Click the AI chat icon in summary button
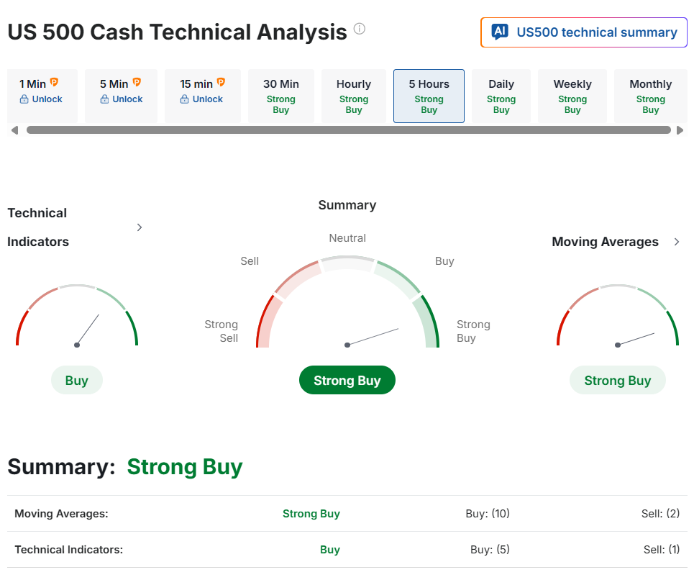Screen dimensions: 694x580 (x=500, y=32)
